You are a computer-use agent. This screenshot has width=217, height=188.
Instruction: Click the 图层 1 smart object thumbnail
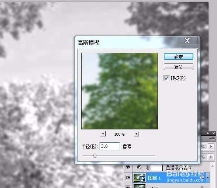[139, 178]
